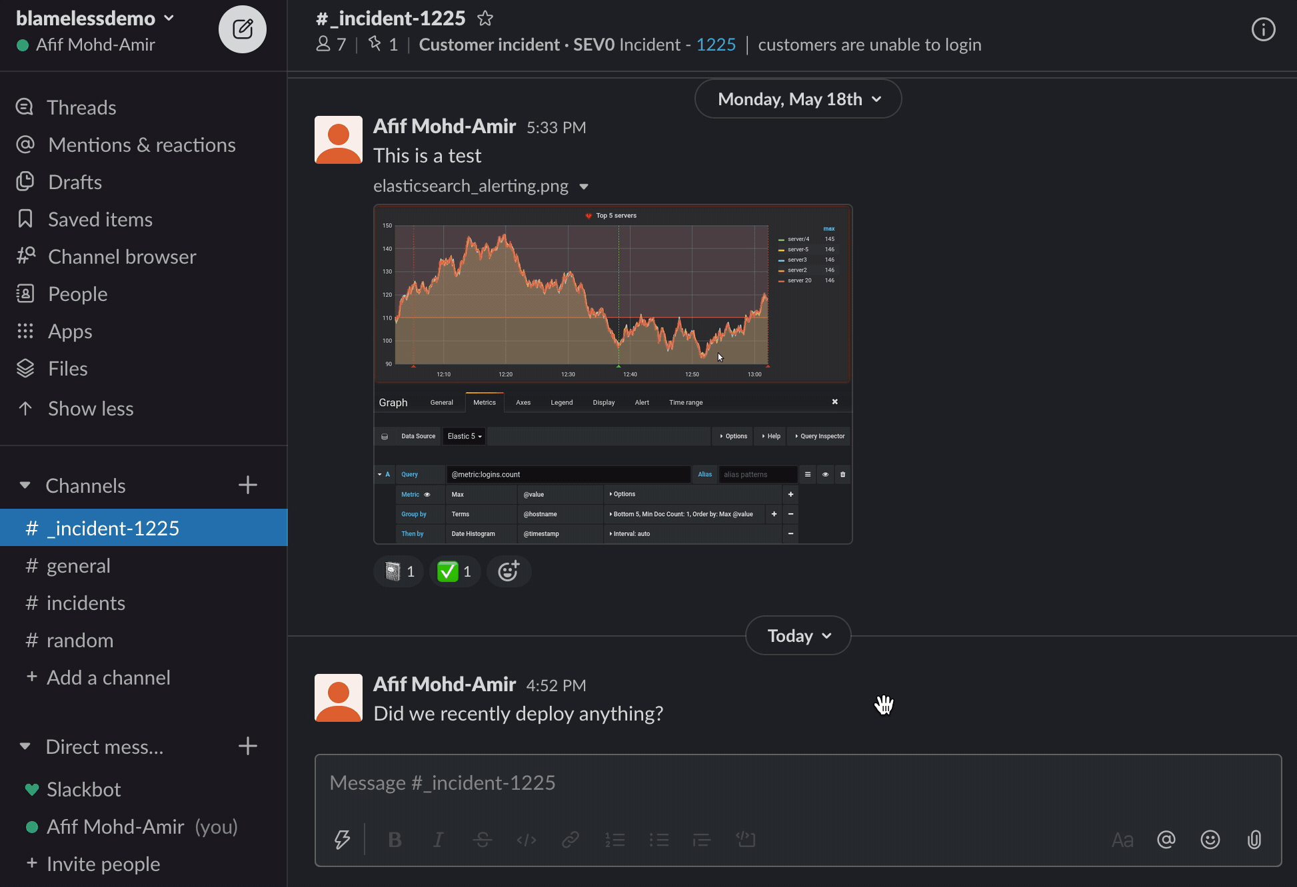
Task: Collapse the Channels section
Action: (x=25, y=485)
